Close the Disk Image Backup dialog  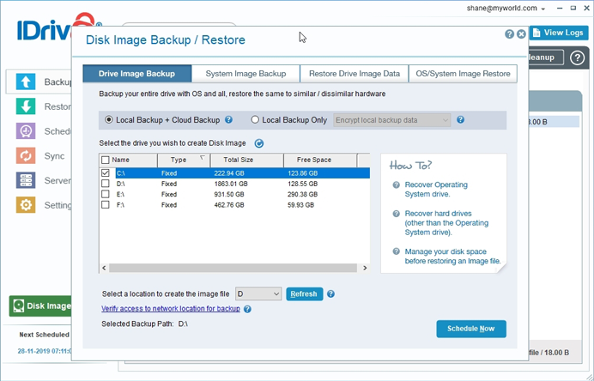pyautogui.click(x=521, y=34)
